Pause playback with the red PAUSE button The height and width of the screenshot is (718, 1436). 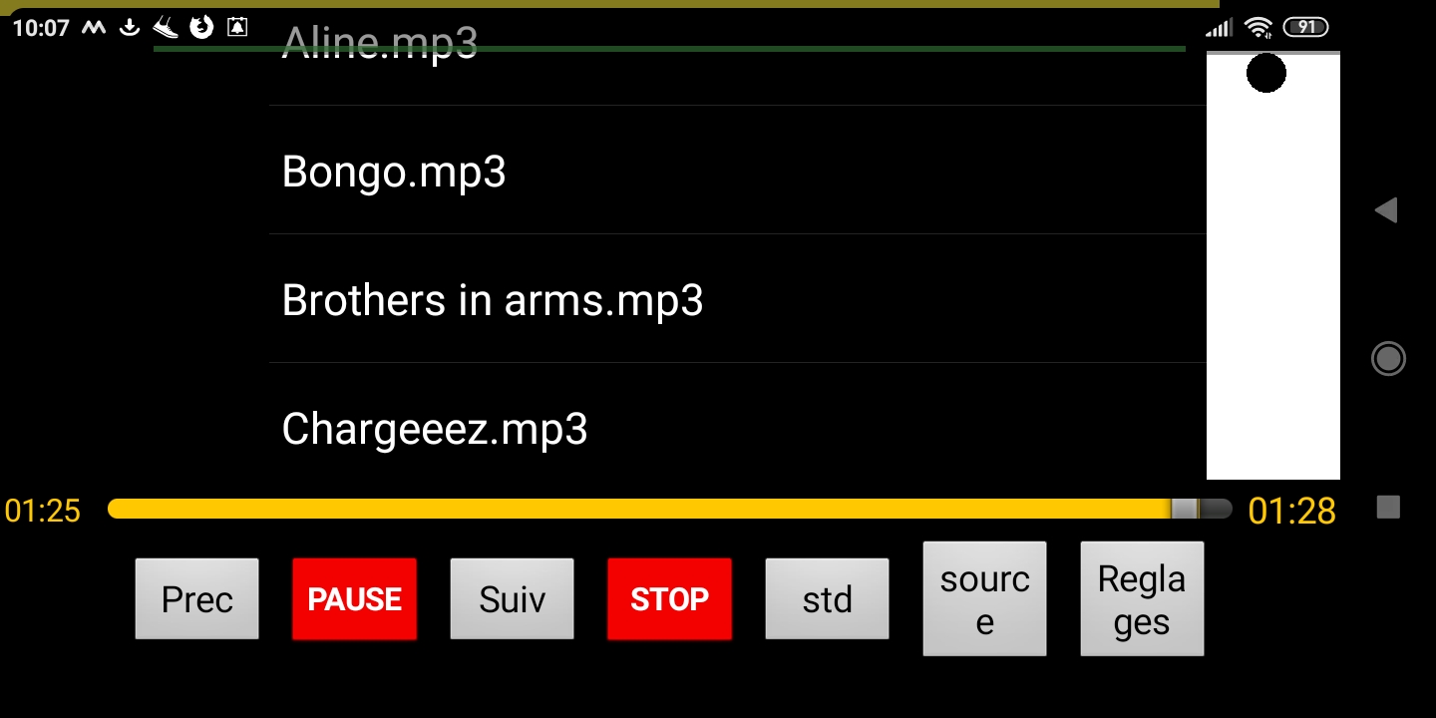click(354, 598)
